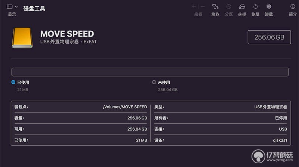Click the Partition (分区) pie icon

229,7
